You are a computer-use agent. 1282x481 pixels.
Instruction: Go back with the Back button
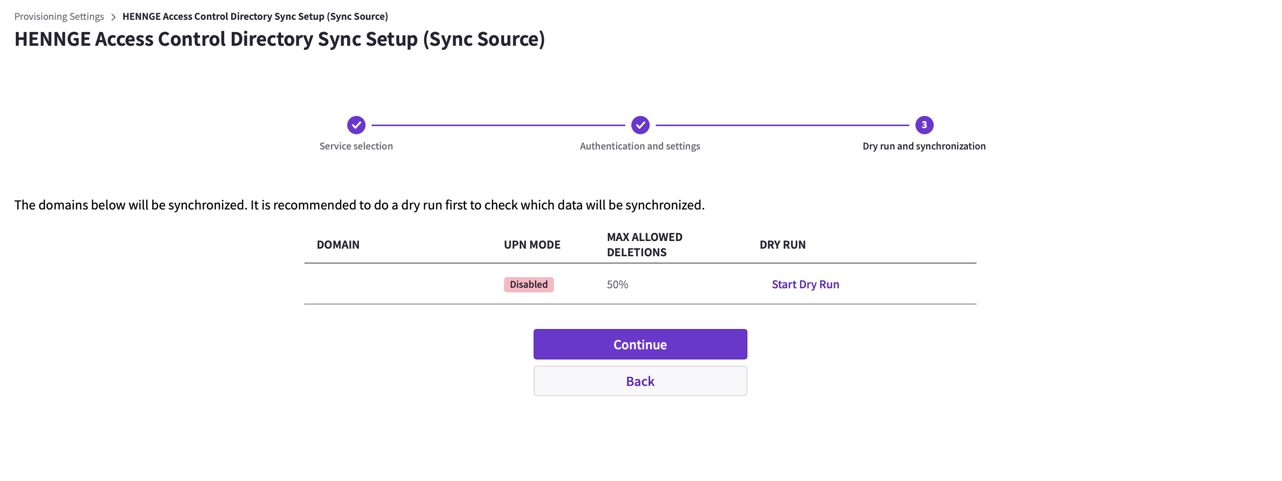point(640,381)
